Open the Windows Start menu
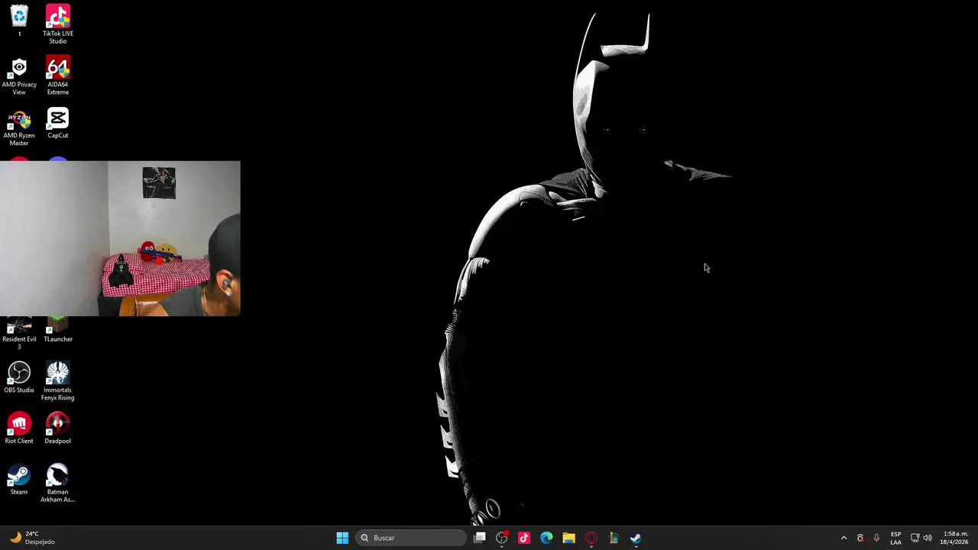The height and width of the screenshot is (550, 978). tap(342, 538)
